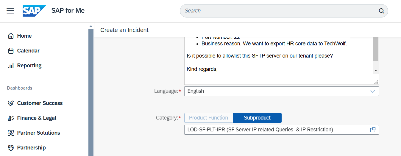Select the Subproduct category toggle
This screenshot has height=156, width=401.
257,118
